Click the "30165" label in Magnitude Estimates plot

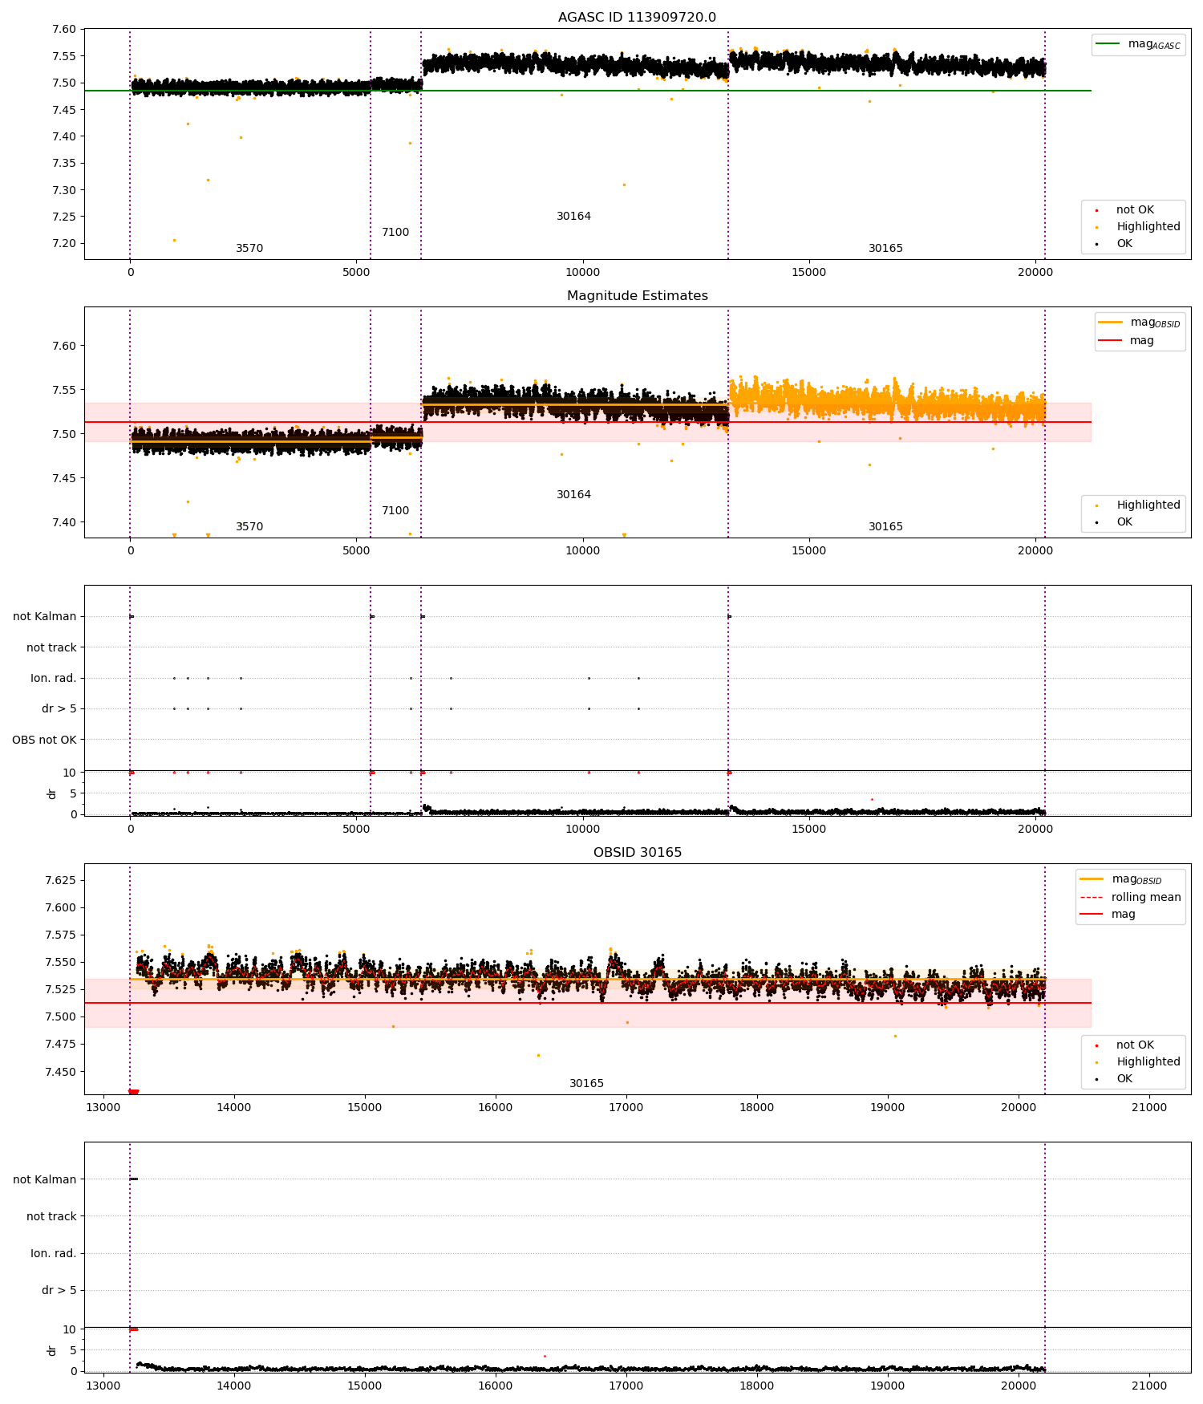click(x=885, y=527)
